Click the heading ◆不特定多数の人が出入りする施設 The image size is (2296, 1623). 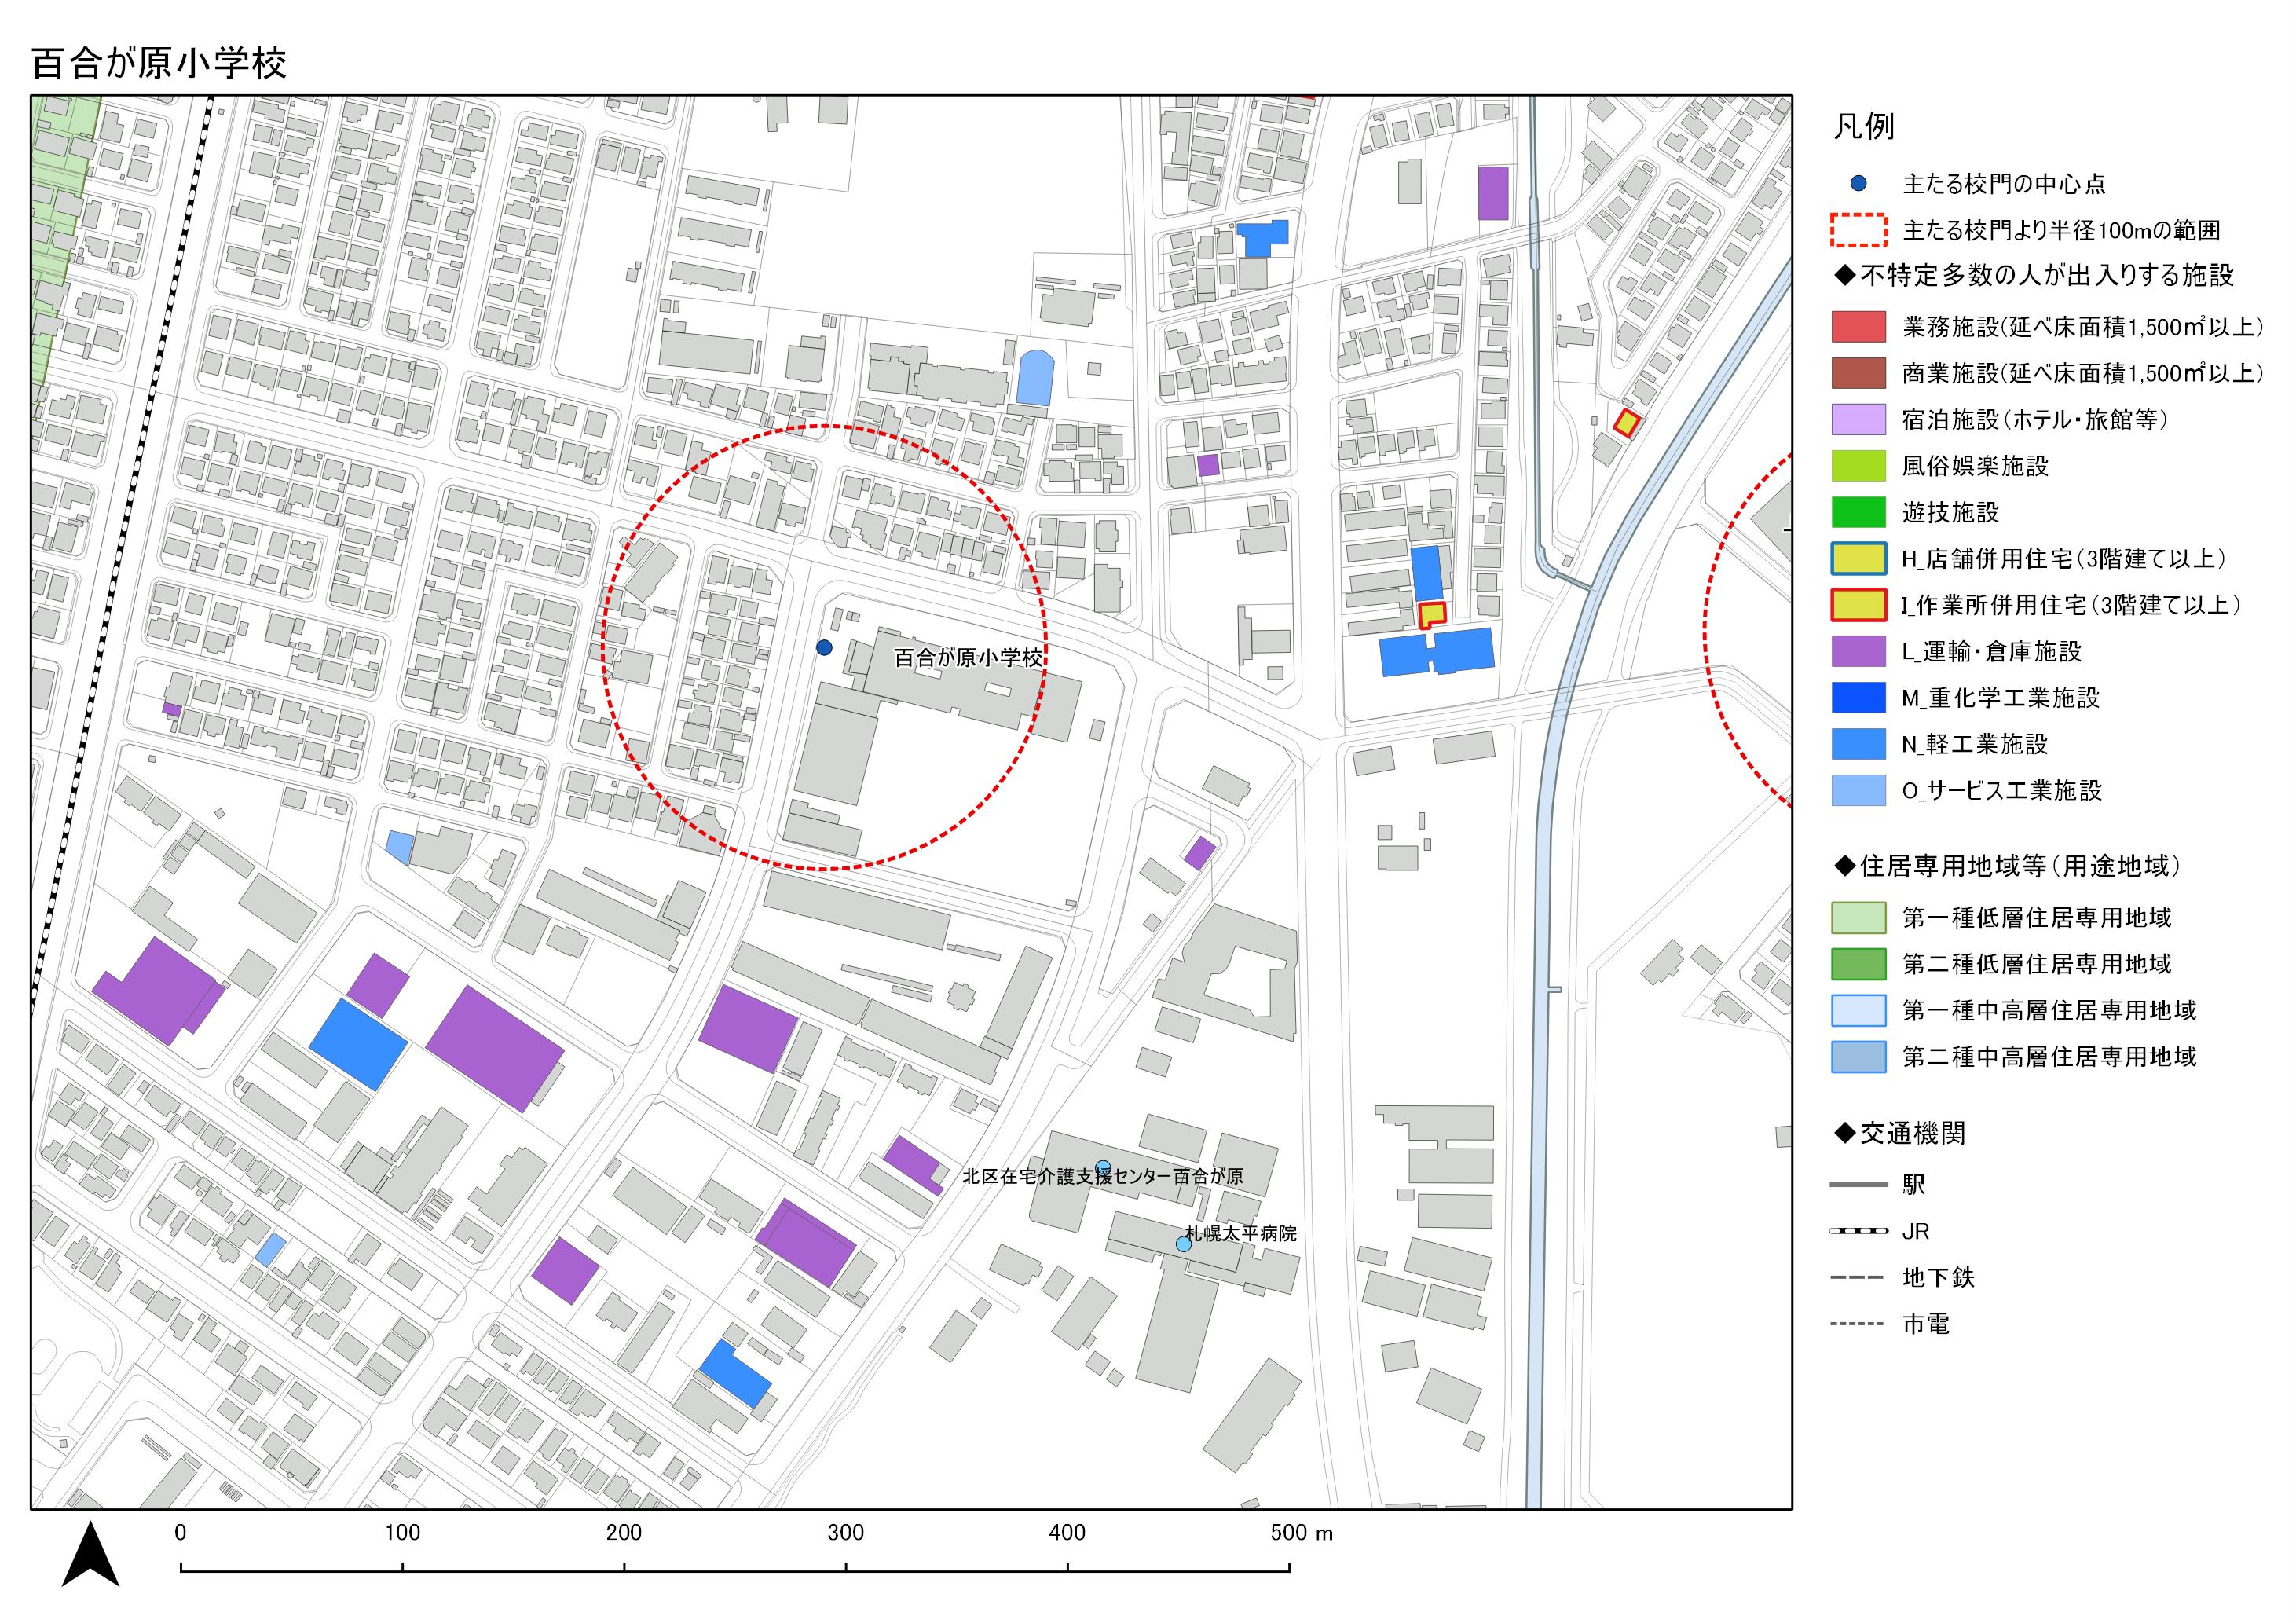pyautogui.click(x=2034, y=275)
